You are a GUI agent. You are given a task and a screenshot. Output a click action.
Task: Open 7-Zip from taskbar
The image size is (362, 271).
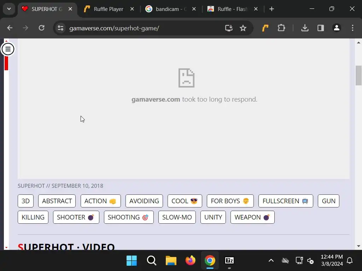[229, 260]
